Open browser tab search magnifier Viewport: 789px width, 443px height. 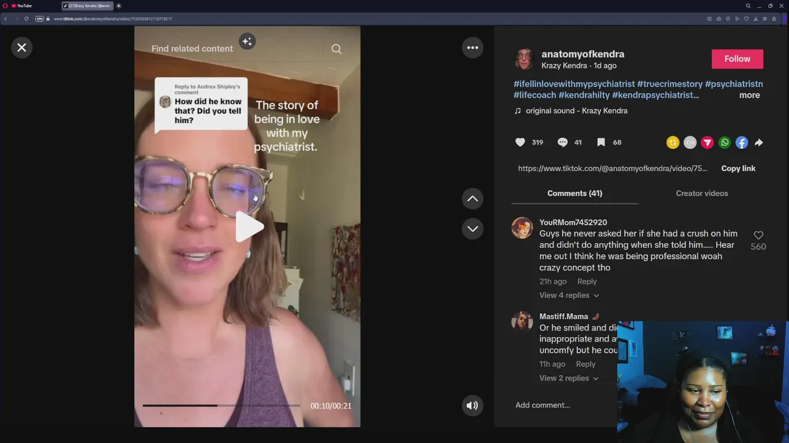(748, 6)
